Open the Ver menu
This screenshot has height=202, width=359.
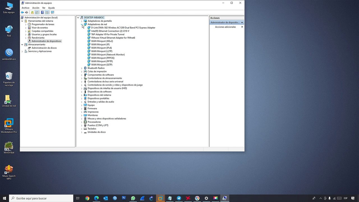(x=44, y=8)
